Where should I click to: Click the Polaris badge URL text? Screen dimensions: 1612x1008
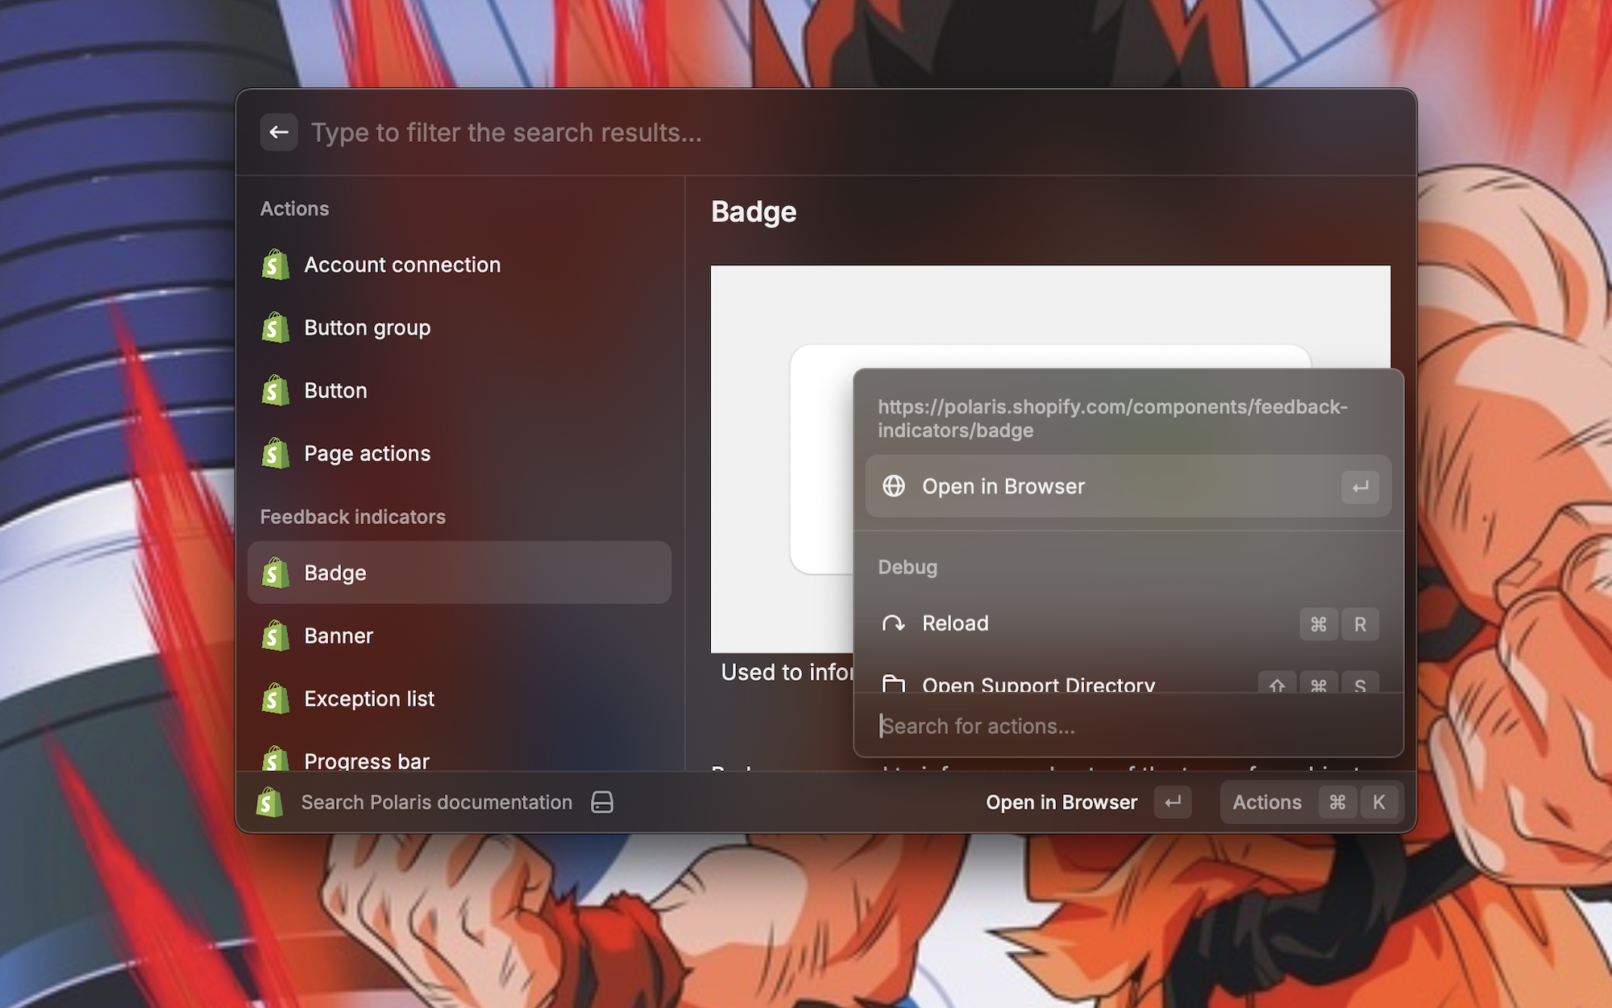click(x=1111, y=419)
